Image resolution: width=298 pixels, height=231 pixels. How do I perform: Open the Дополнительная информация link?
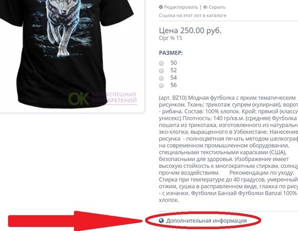pyautogui.click(x=206, y=221)
